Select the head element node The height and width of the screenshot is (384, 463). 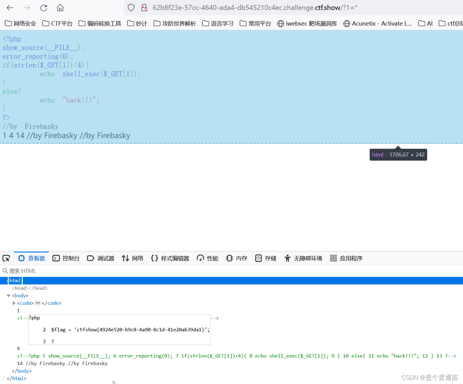(30, 288)
